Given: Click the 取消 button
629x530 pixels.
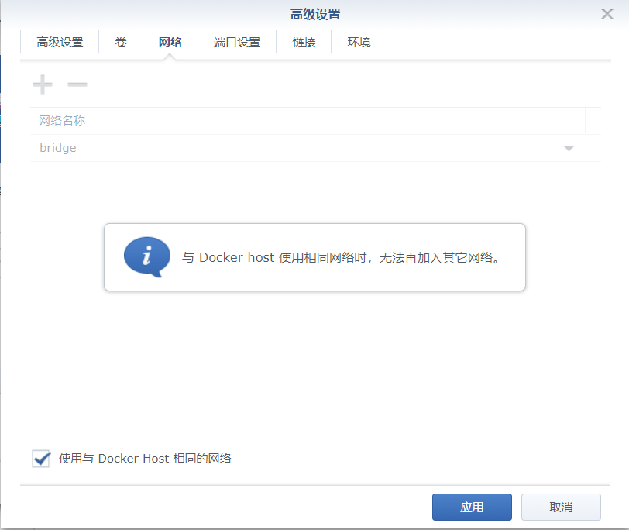Looking at the screenshot, I should (x=561, y=507).
